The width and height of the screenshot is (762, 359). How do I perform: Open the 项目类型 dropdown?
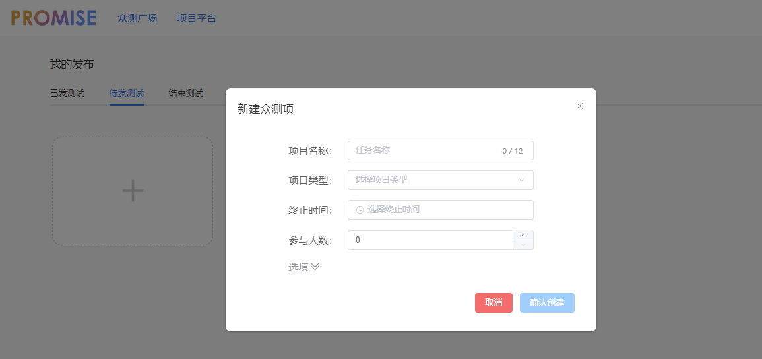[440, 179]
